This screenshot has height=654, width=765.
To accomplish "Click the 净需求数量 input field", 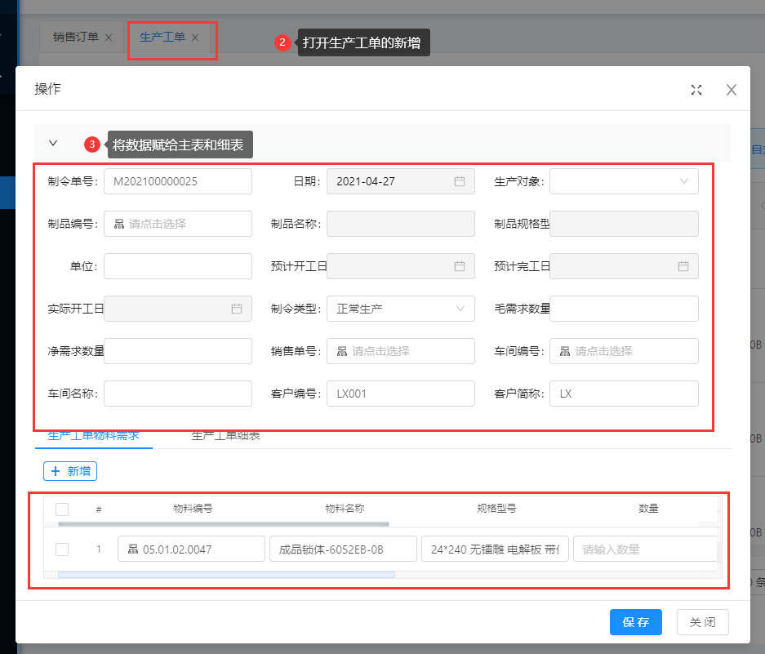I will pos(178,351).
